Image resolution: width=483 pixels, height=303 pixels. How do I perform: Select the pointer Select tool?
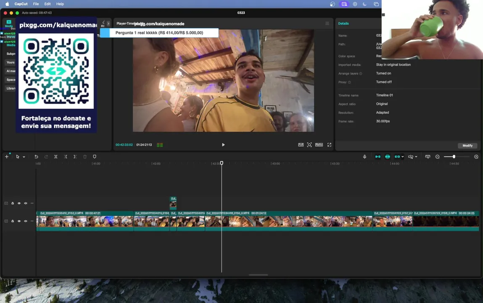coord(18,157)
